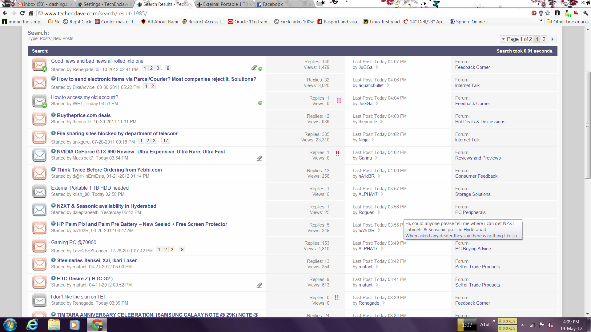Click the scrollbar down arrow
The width and height of the screenshot is (591, 332).
click(588, 314)
